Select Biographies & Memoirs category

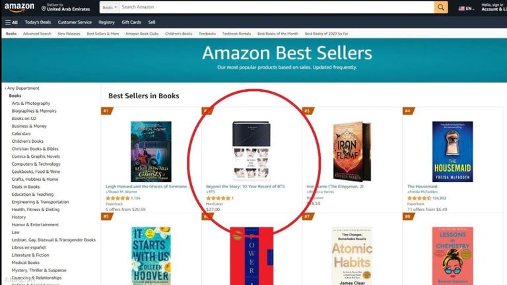coord(34,111)
